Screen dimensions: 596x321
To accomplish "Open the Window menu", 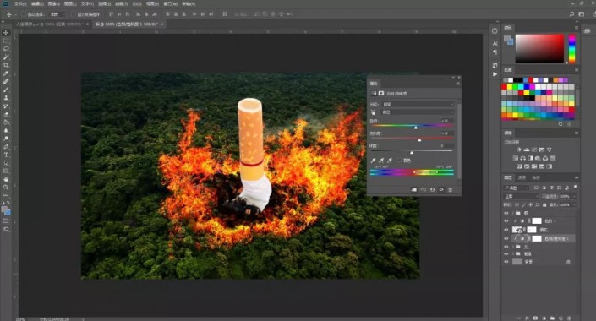I will tap(170, 3).
